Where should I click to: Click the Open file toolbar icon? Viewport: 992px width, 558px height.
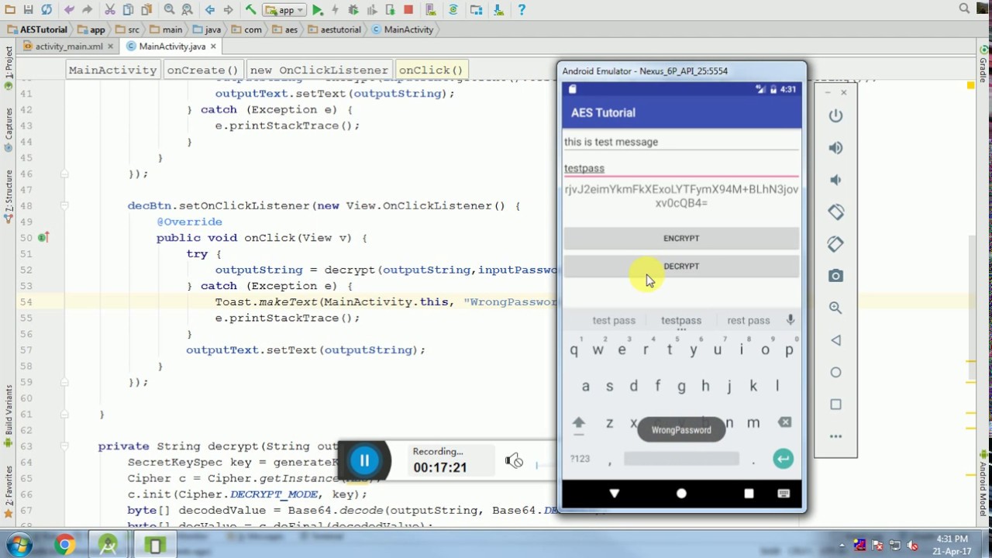(10, 10)
